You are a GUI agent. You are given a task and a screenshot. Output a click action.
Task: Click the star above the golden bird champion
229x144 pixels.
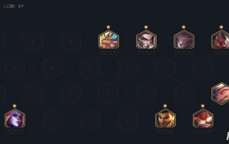[109, 27]
